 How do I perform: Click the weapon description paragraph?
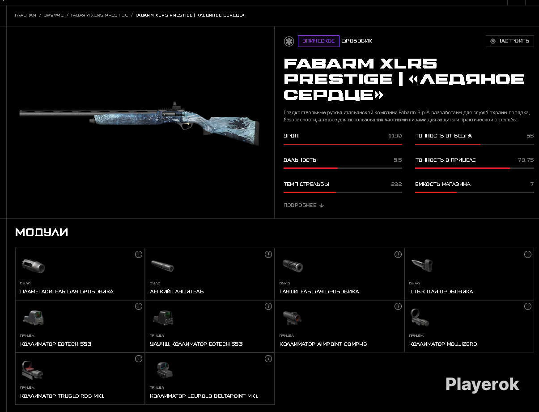pos(407,116)
